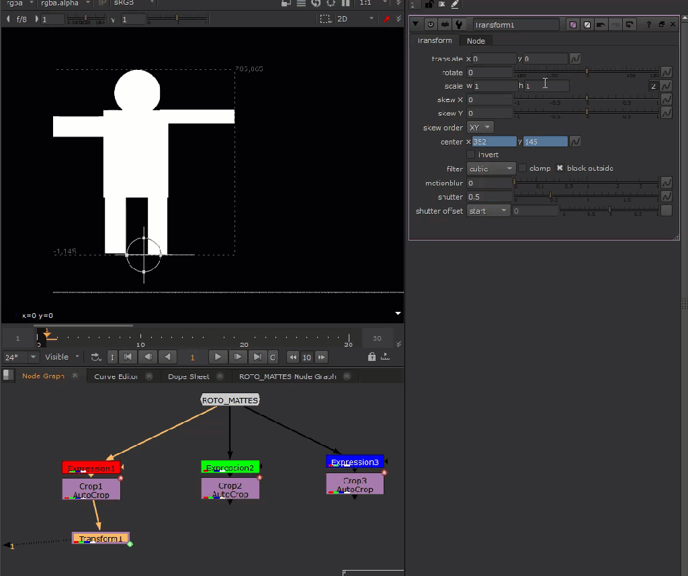688x576 pixels.
Task: Enable the clamp checkbox
Action: tap(523, 168)
